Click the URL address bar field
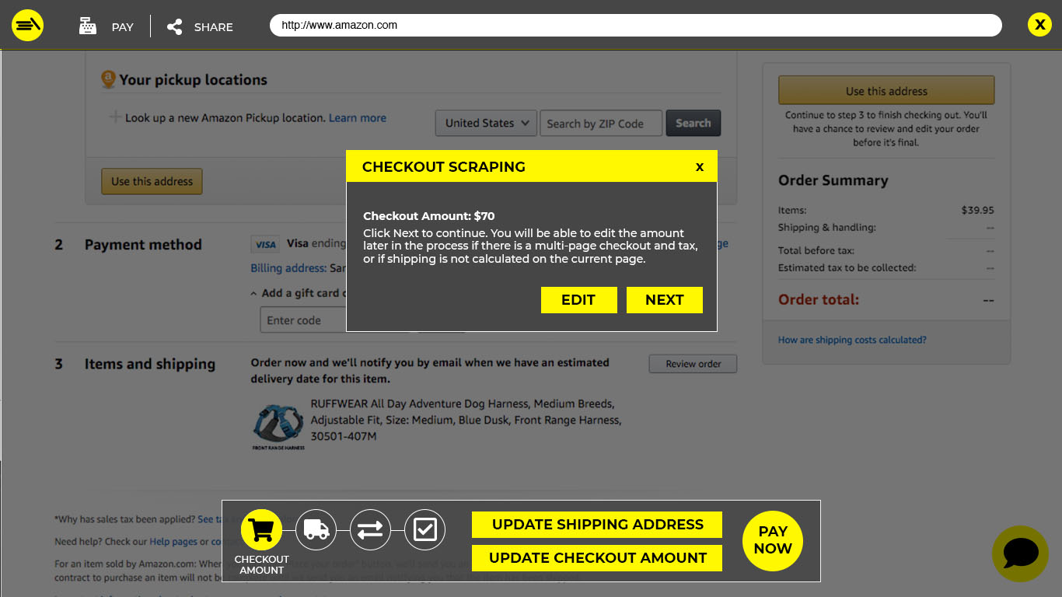 (x=635, y=25)
